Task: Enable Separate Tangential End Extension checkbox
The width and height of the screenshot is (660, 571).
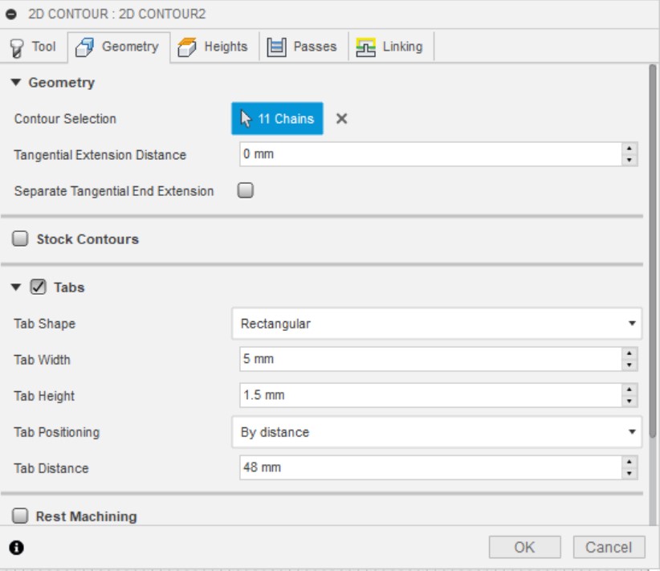Action: tap(246, 191)
